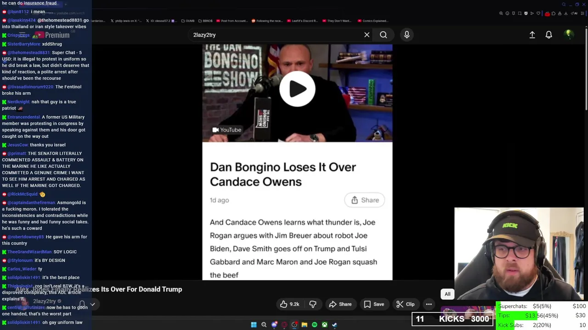Open the browser easy setup menu icon
This screenshot has height=330, width=588.
(x=582, y=13)
